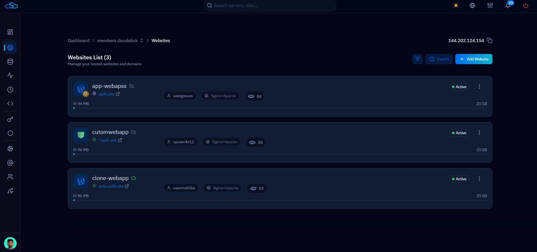This screenshot has width=537, height=252.
Task: Open notifications bell with 20 badge
Action: click(508, 5)
